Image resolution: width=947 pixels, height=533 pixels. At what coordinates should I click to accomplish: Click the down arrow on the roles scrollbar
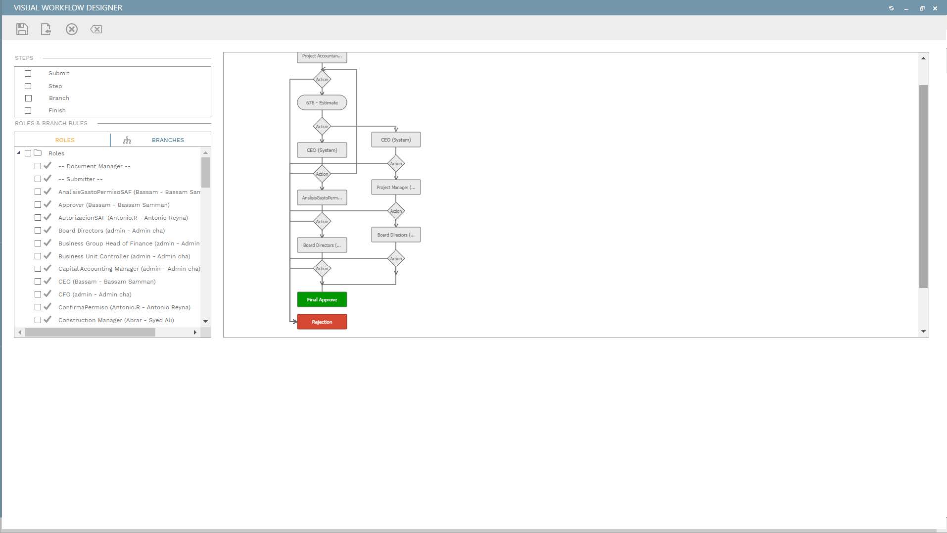(206, 321)
